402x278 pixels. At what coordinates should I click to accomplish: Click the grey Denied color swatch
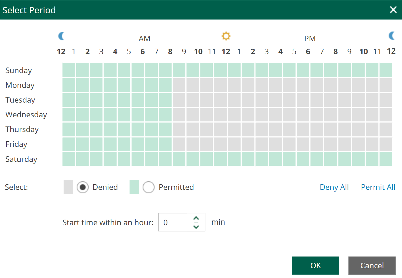pos(68,187)
